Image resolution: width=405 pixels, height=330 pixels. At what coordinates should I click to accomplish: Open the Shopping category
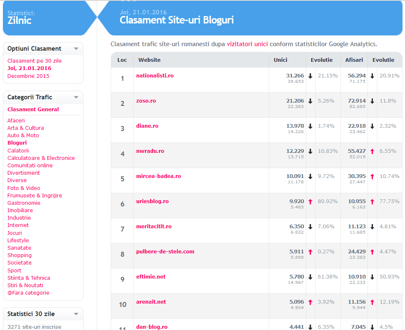(20, 255)
